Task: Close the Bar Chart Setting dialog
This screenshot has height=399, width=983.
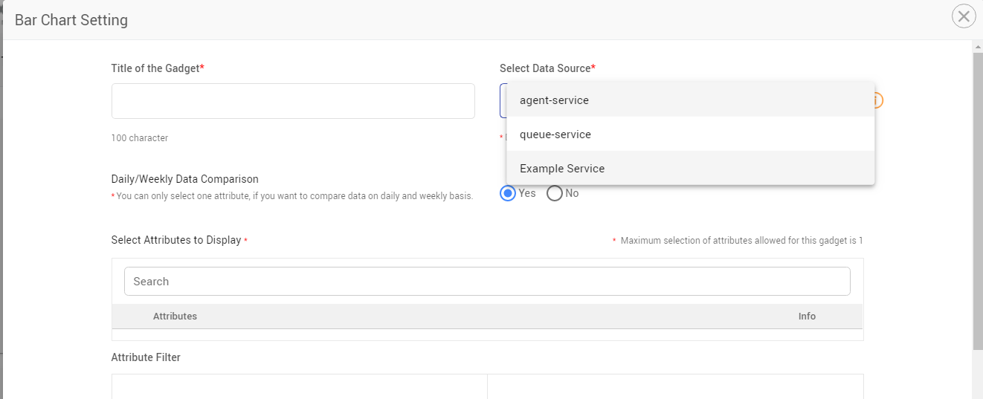Action: click(963, 16)
